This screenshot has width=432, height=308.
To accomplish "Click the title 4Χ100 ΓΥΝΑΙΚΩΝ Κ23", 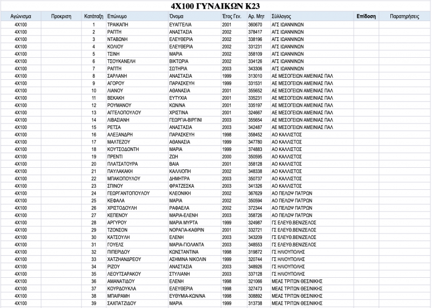I will click(x=215, y=6).
